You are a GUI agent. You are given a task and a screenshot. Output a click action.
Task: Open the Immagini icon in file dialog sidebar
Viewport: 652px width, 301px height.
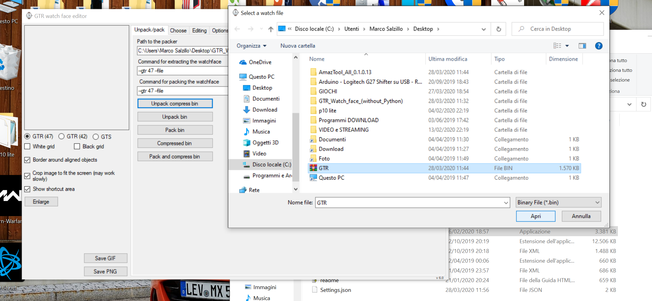pyautogui.click(x=246, y=121)
